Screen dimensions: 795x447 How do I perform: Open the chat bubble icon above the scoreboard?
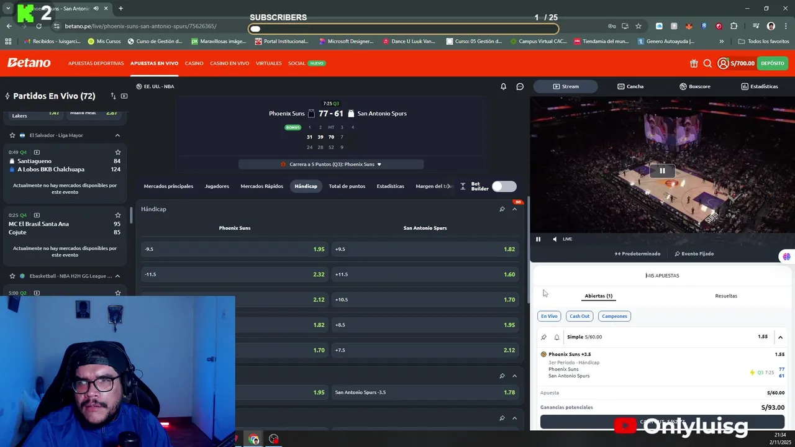[520, 86]
